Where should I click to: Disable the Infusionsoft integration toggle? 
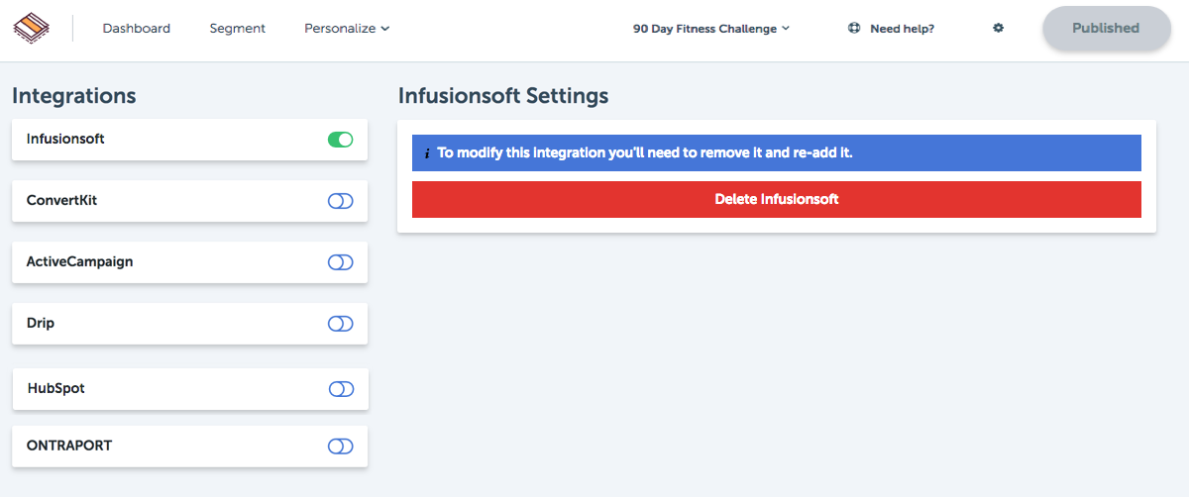click(341, 140)
